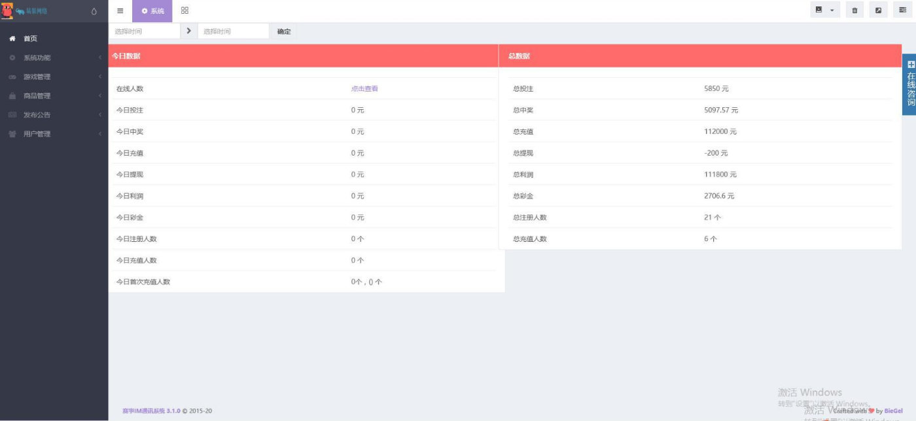
Task: Open 发布公告 via its newspaper icon
Action: [x=11, y=114]
